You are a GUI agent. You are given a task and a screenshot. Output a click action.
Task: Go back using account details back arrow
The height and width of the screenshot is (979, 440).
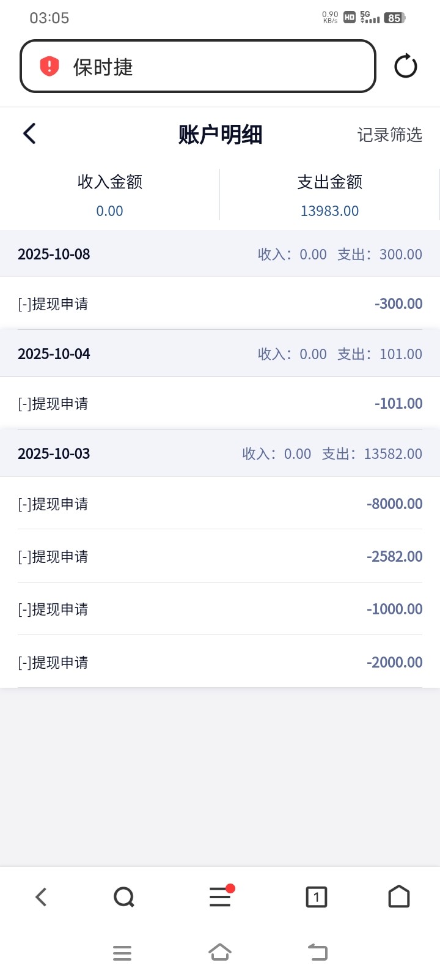click(x=29, y=133)
